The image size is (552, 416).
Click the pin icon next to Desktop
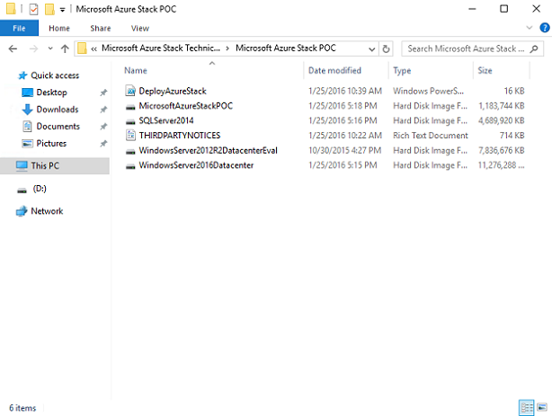click(103, 93)
